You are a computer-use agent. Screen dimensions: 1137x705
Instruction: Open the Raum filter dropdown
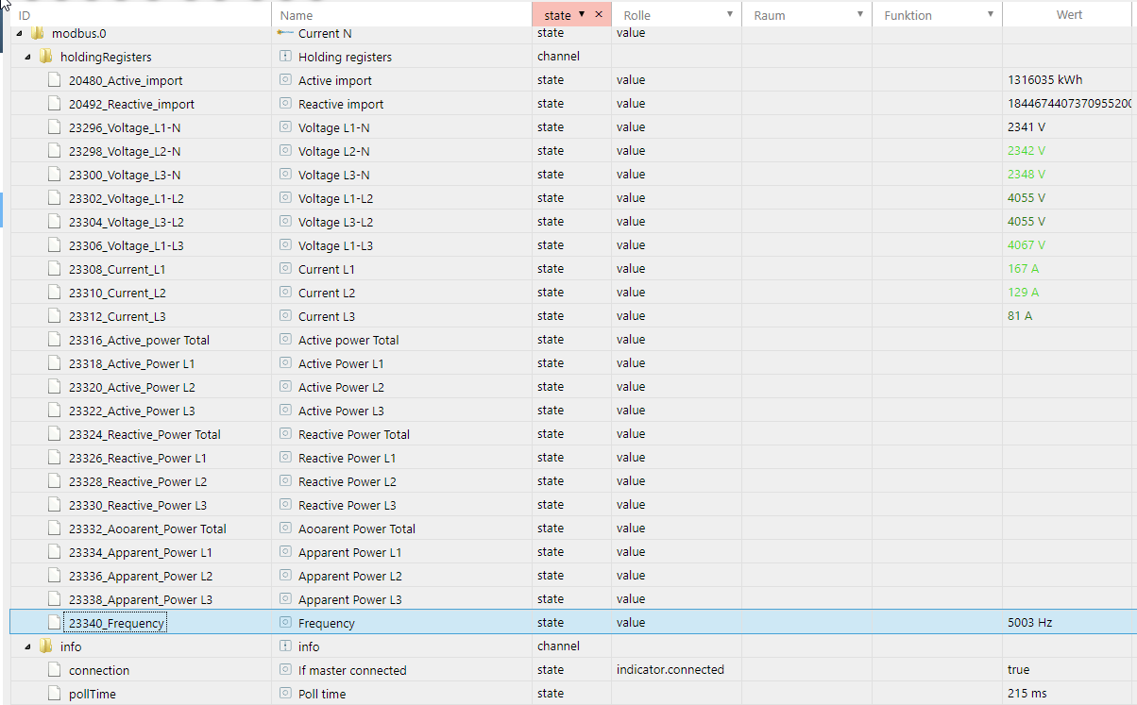pyautogui.click(x=860, y=14)
